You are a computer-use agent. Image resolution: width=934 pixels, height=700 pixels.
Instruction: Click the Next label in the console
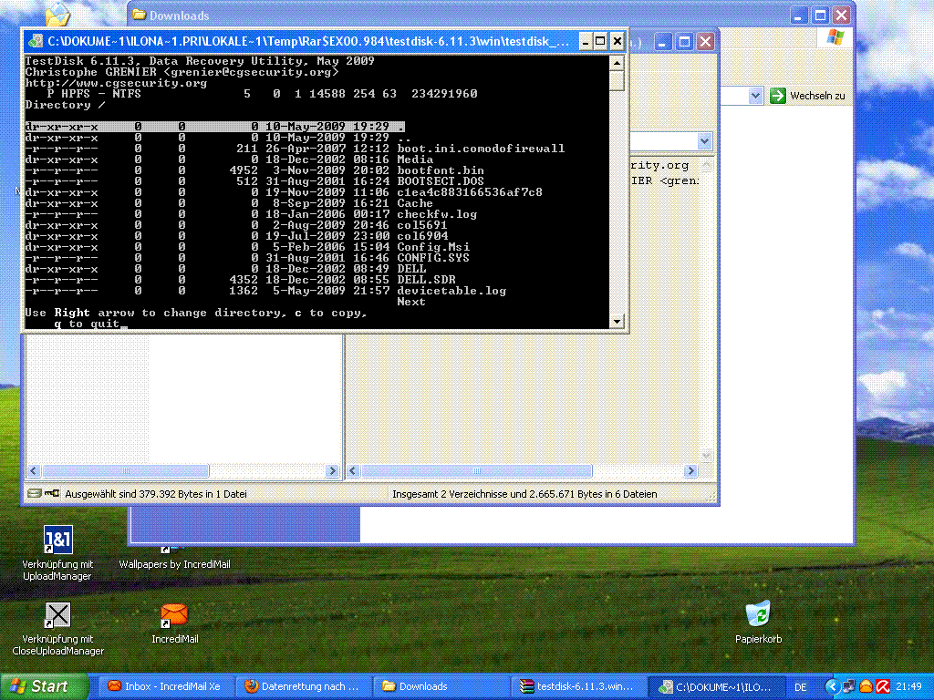click(x=411, y=302)
